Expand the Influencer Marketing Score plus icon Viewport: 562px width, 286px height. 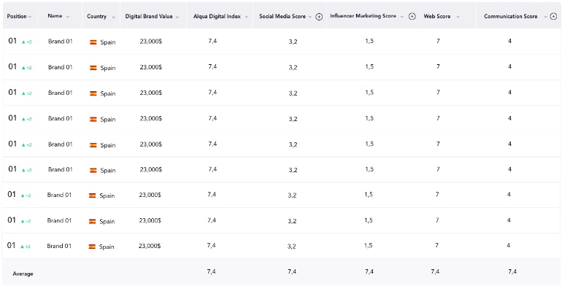412,17
